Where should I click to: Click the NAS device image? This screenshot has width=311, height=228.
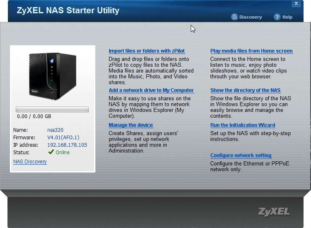[x=53, y=76]
